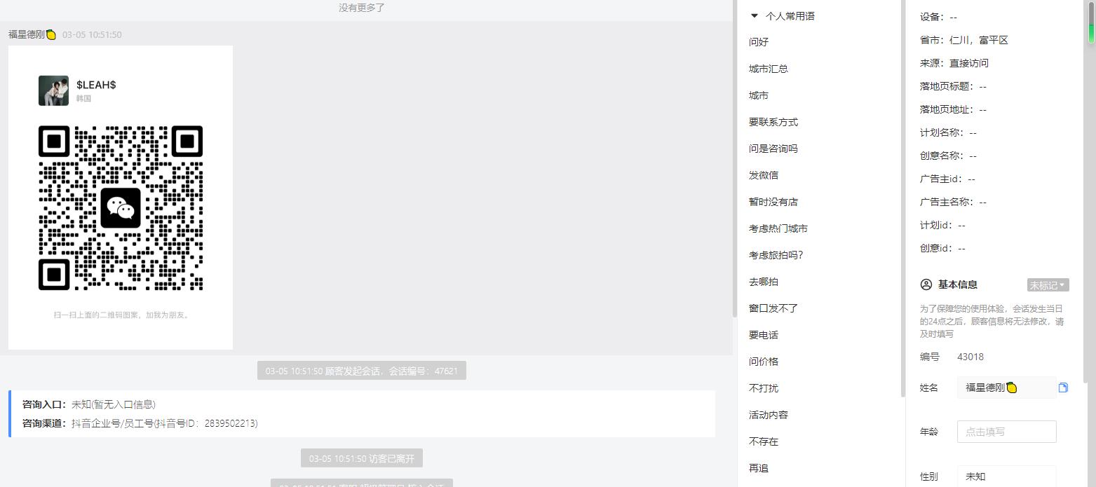Click the customer number 43018
This screenshot has height=487, width=1096.
click(x=970, y=357)
